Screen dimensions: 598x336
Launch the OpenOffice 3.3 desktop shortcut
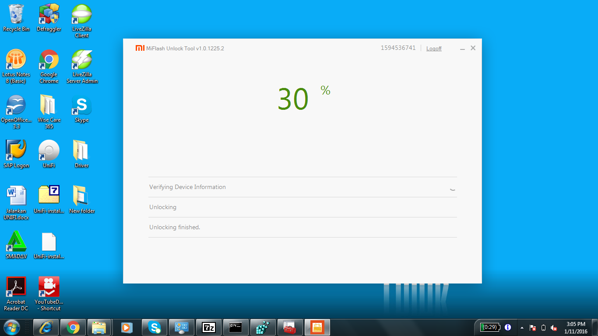(16, 112)
